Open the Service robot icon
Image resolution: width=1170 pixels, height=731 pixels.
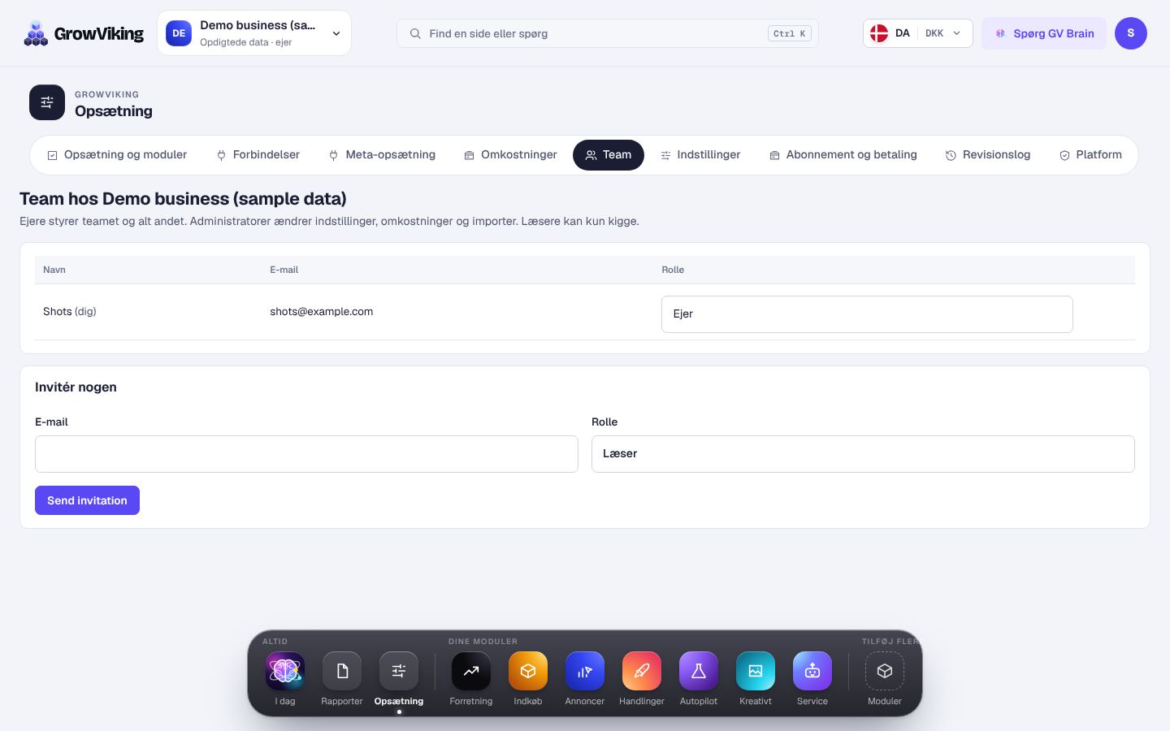pos(812,671)
